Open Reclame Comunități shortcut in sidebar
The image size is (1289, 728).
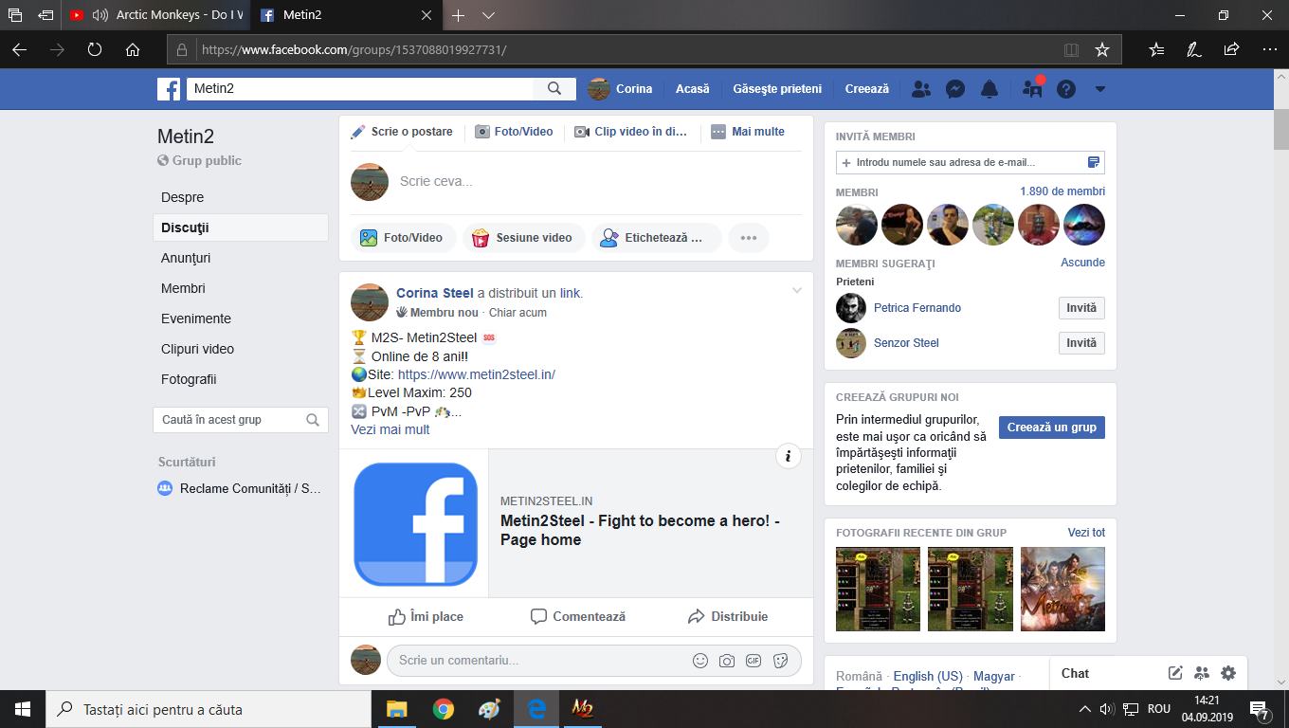coord(239,488)
